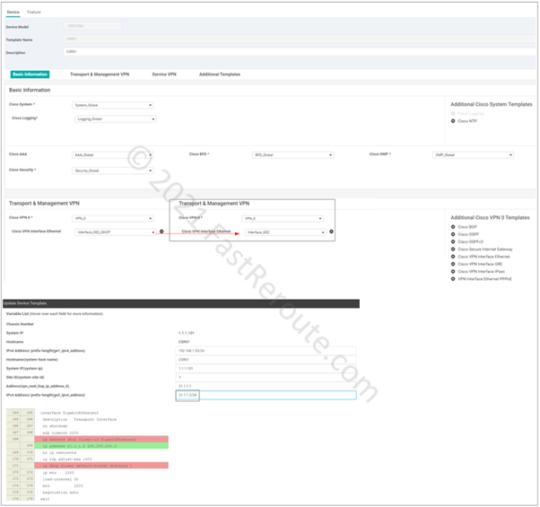Click the 'Update Device Template' title bar
Viewport: 540px width, 507px height.
[181, 303]
